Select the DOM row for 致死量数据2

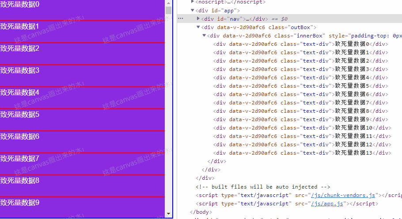300,61
